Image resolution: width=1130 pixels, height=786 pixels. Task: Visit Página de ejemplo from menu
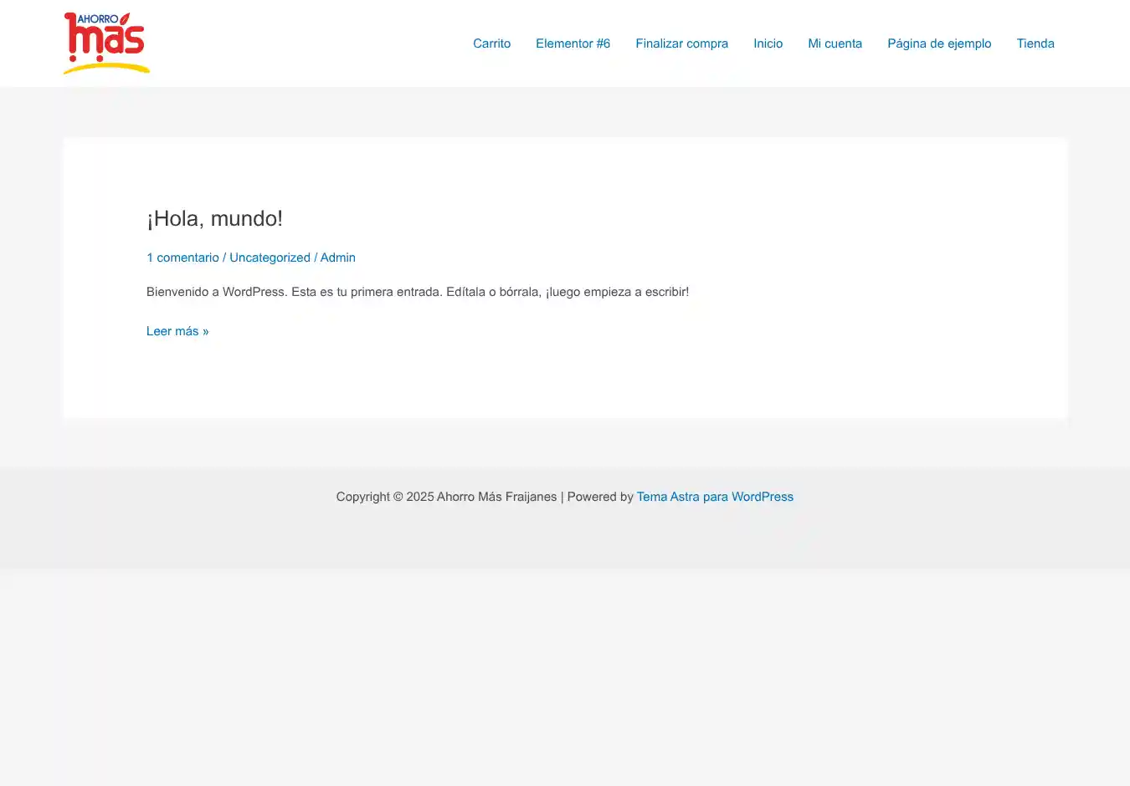939,43
